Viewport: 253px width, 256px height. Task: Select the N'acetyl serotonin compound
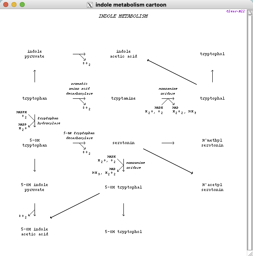[x=212, y=187]
